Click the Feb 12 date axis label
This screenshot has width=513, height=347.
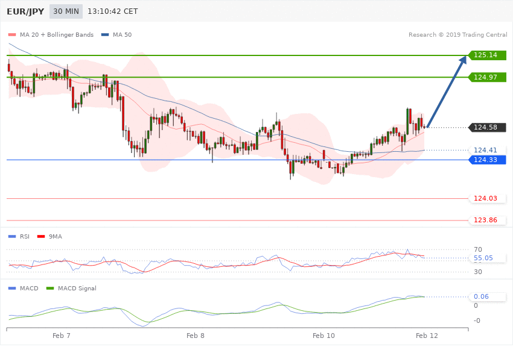[427, 336]
